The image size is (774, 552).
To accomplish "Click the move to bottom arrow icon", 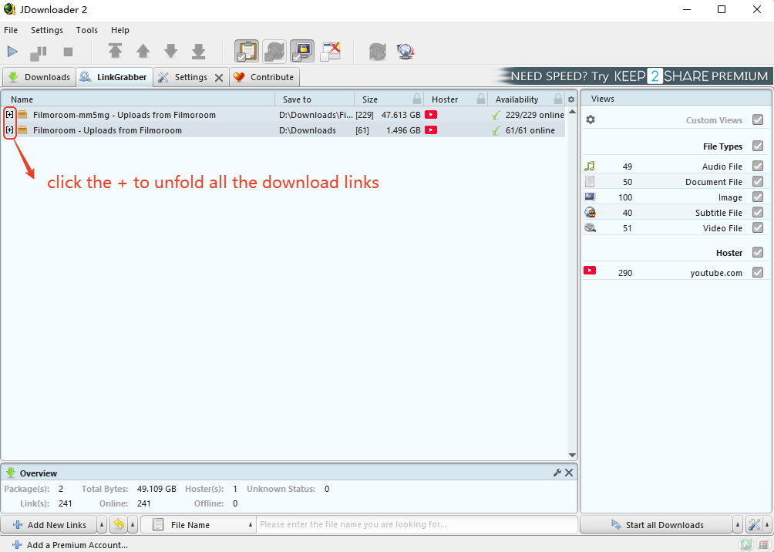I will [x=198, y=52].
